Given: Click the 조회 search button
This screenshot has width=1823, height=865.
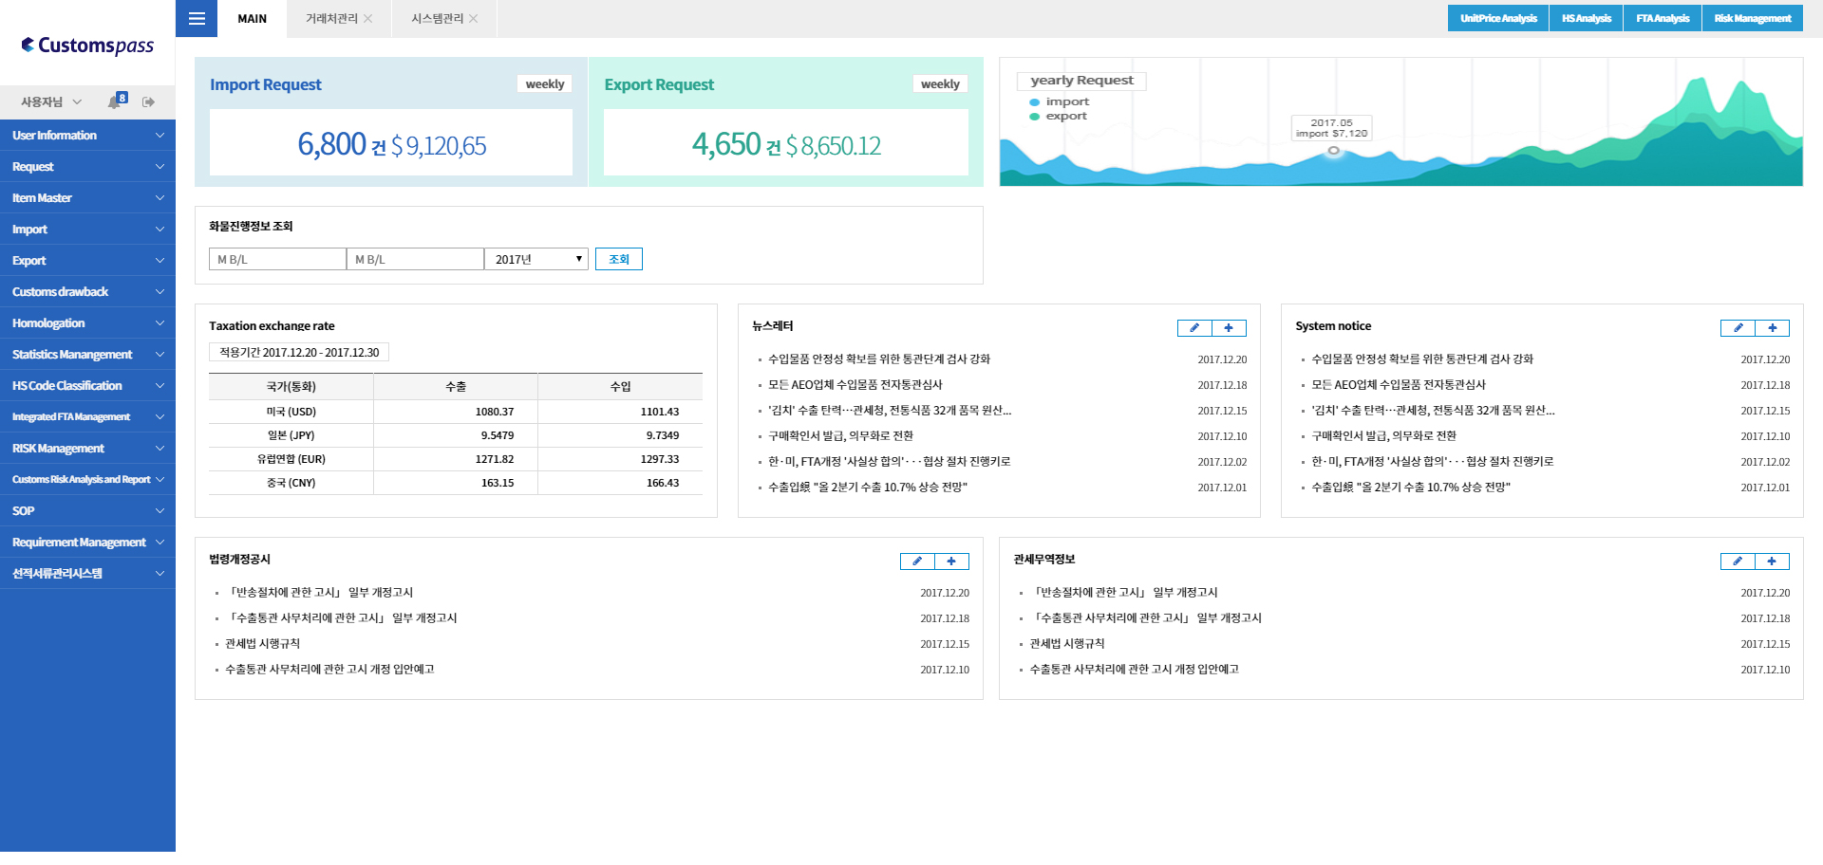Looking at the screenshot, I should point(619,259).
